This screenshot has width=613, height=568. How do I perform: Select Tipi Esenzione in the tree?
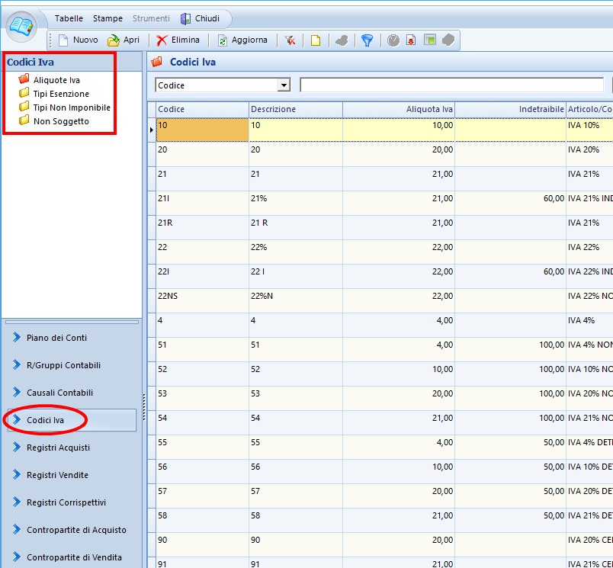point(61,94)
